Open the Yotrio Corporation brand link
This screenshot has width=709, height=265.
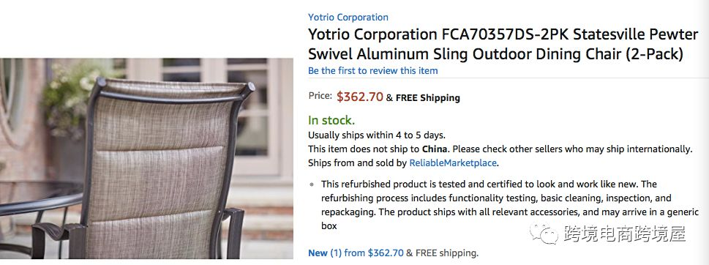point(348,17)
